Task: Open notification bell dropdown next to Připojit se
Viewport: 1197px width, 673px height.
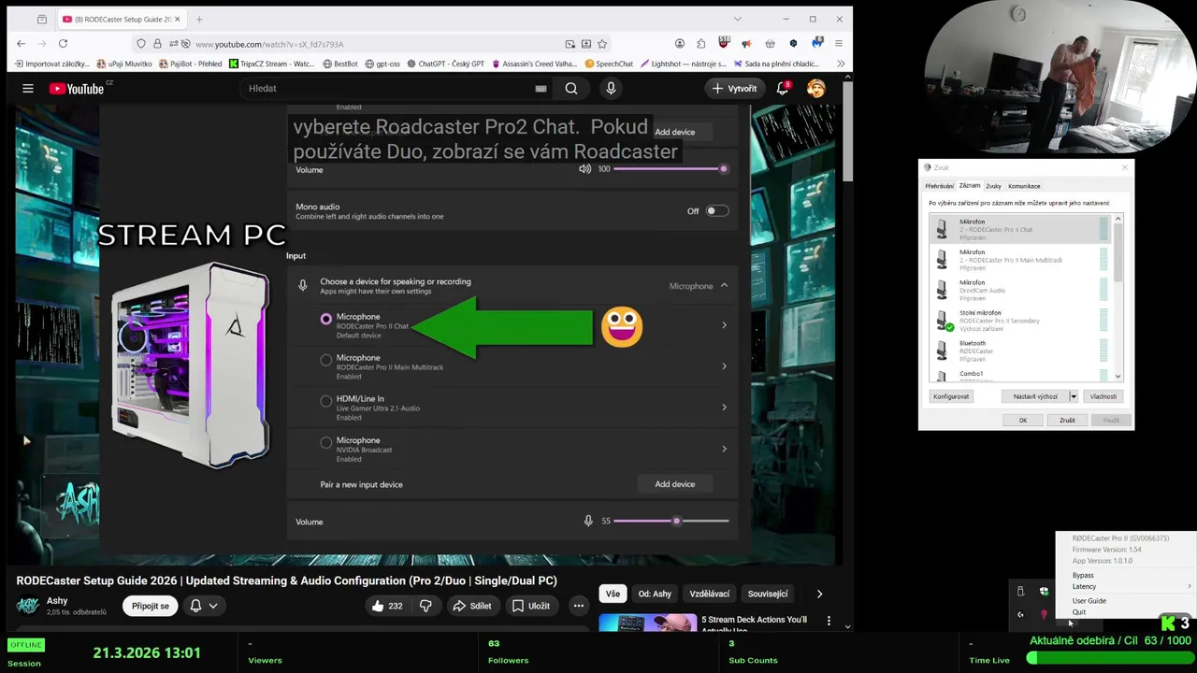Action: (x=204, y=606)
